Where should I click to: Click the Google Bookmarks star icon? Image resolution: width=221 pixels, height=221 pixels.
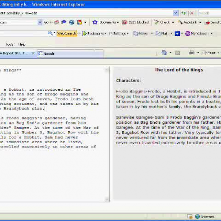tap(95, 22)
